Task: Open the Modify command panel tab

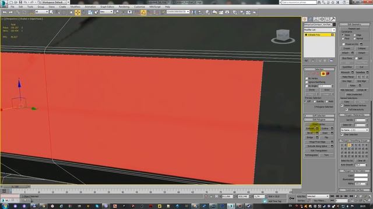Action: [x=310, y=19]
